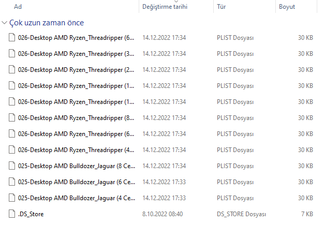Screen dimensions: 324x240
Task: Select the icon beside Ryzen_Threadripper (4…
Action: [12, 150]
